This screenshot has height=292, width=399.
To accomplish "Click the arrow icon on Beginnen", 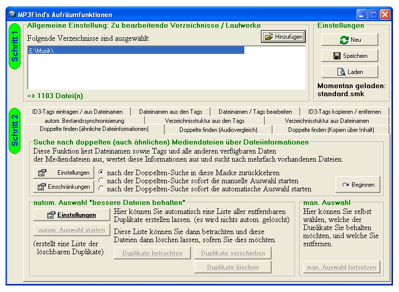I will coord(345,185).
